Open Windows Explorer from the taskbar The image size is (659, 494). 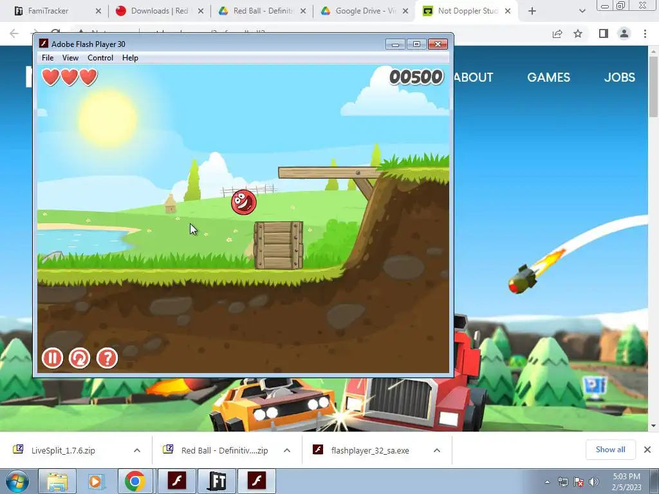[x=57, y=481]
